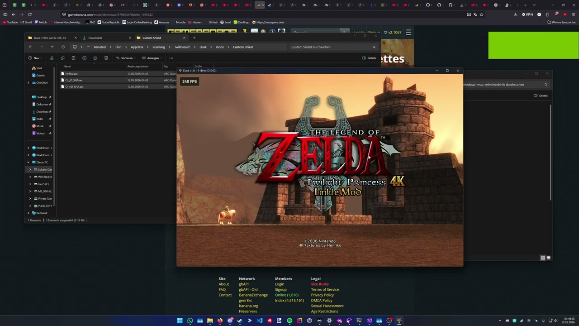
Task: Navigate back in File Explorer
Action: [30, 47]
